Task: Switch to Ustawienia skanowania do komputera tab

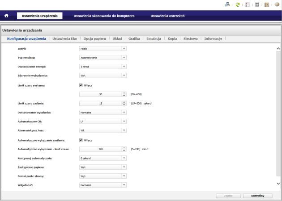Action: (x=104, y=16)
